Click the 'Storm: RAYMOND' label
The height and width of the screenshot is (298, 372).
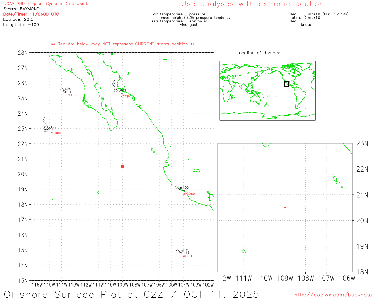click(x=21, y=9)
